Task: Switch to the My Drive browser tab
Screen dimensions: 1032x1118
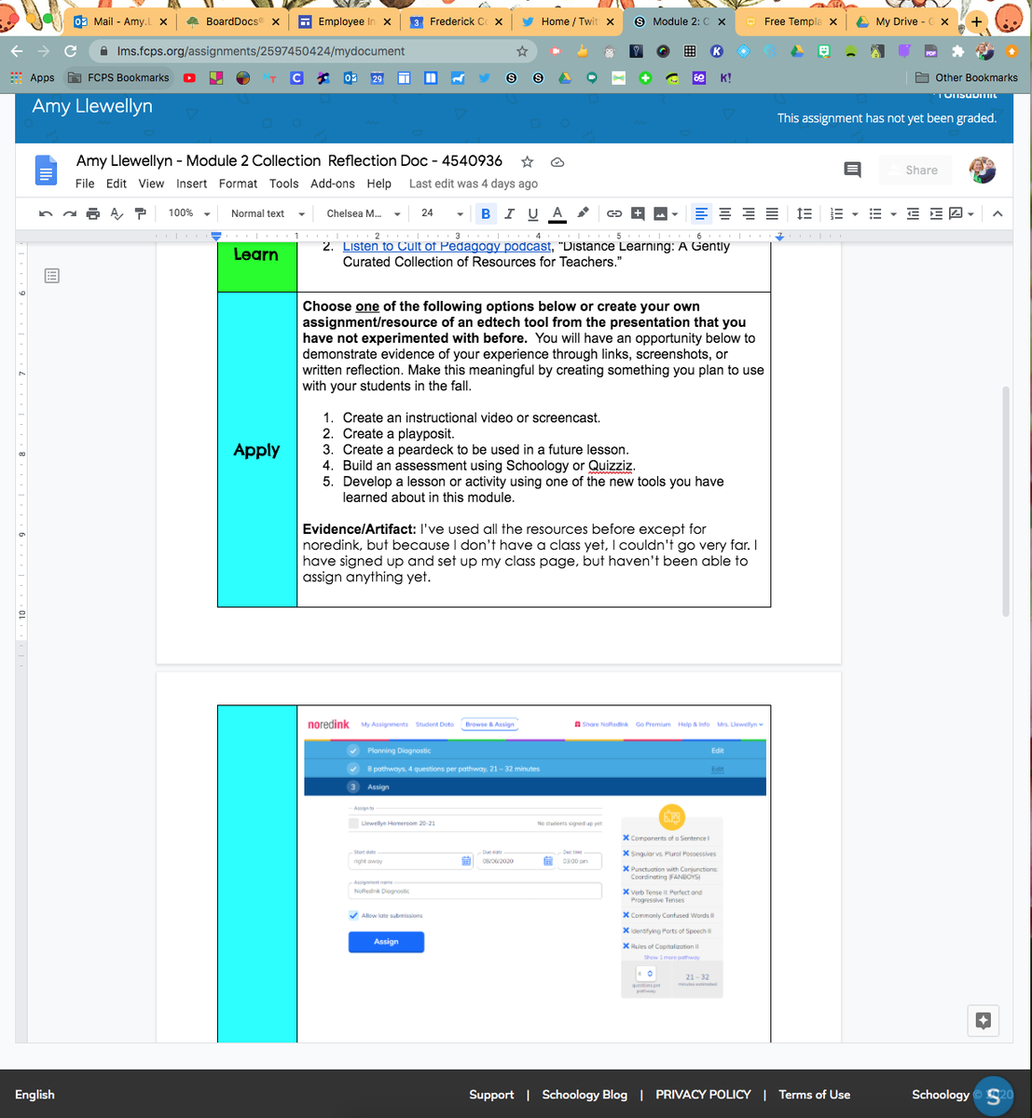Action: click(x=903, y=20)
